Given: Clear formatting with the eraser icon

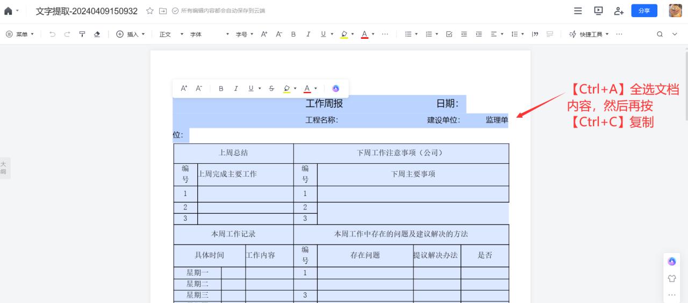Looking at the screenshot, I should pos(97,34).
